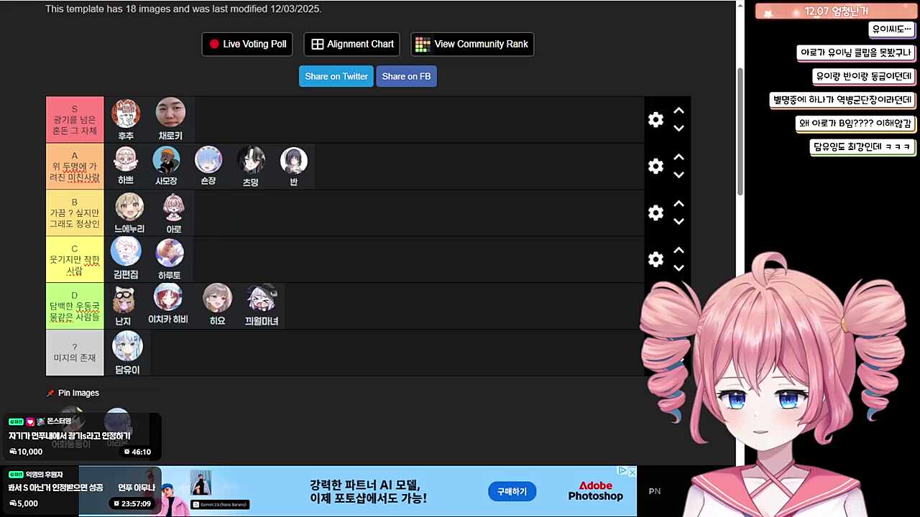Viewport: 920px width, 517px height.
Task: Share the tier list on Twitter
Action: [336, 76]
